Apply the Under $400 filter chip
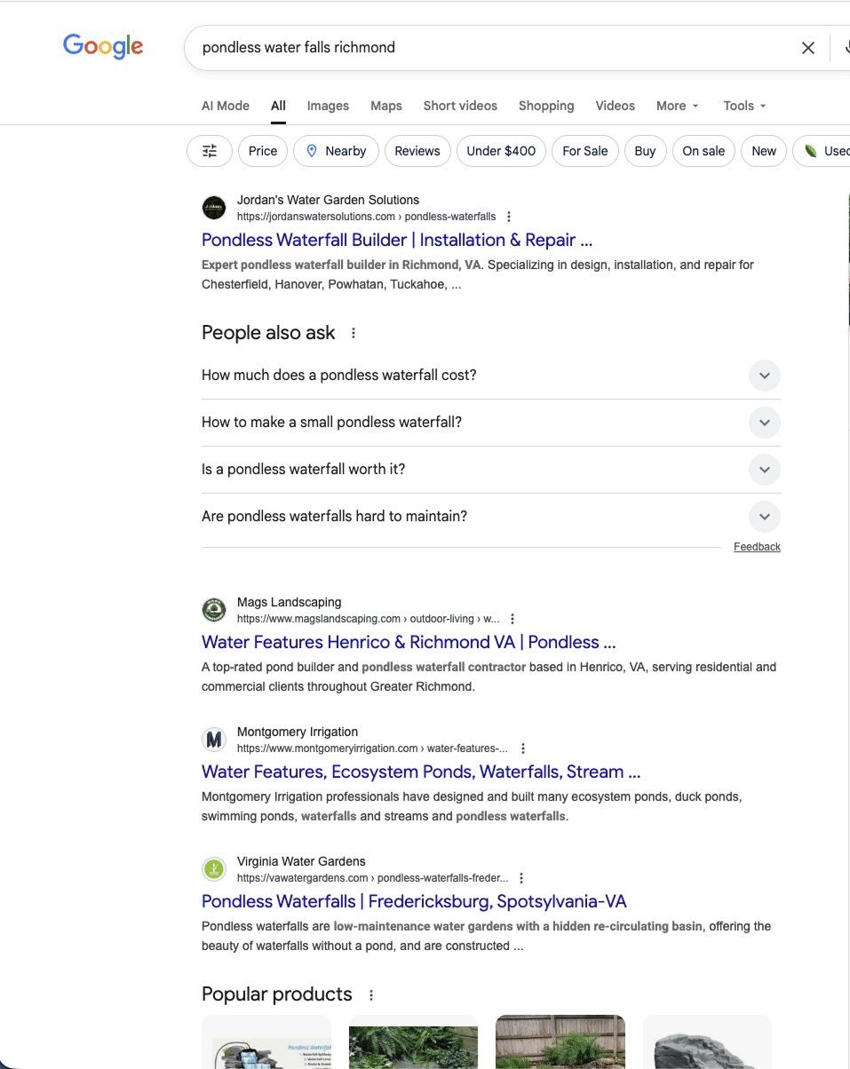 [x=501, y=151]
